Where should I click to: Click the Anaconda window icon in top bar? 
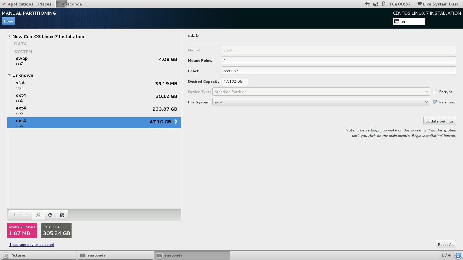click(61, 4)
